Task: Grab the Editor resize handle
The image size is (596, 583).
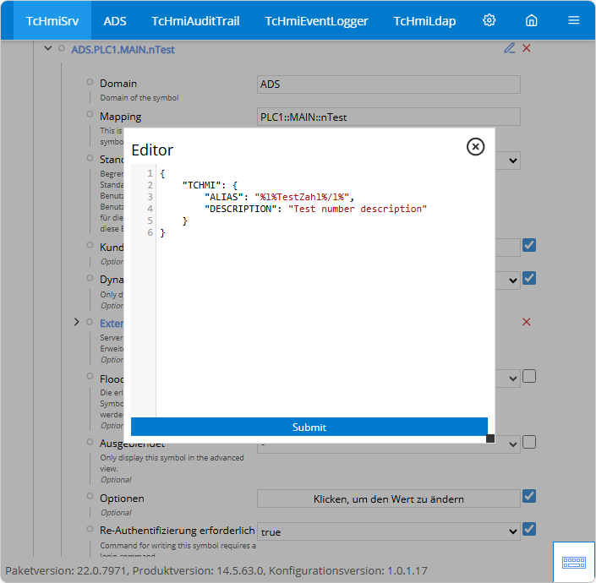Action: coord(490,439)
